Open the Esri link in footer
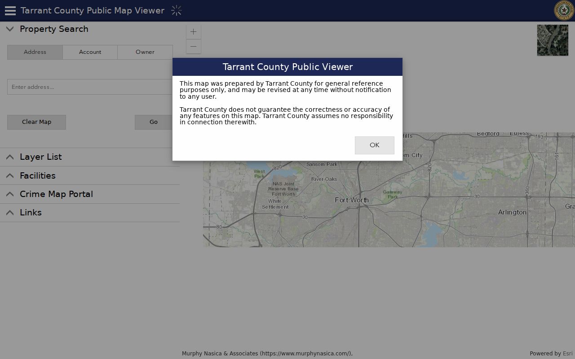This screenshot has width=575, height=359. [x=568, y=354]
